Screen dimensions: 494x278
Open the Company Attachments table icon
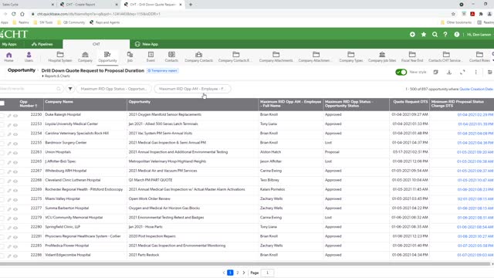(x=276, y=56)
